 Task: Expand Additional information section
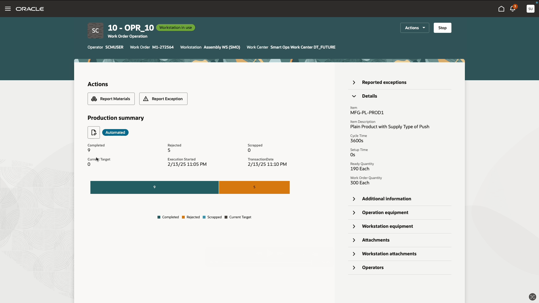point(386,199)
